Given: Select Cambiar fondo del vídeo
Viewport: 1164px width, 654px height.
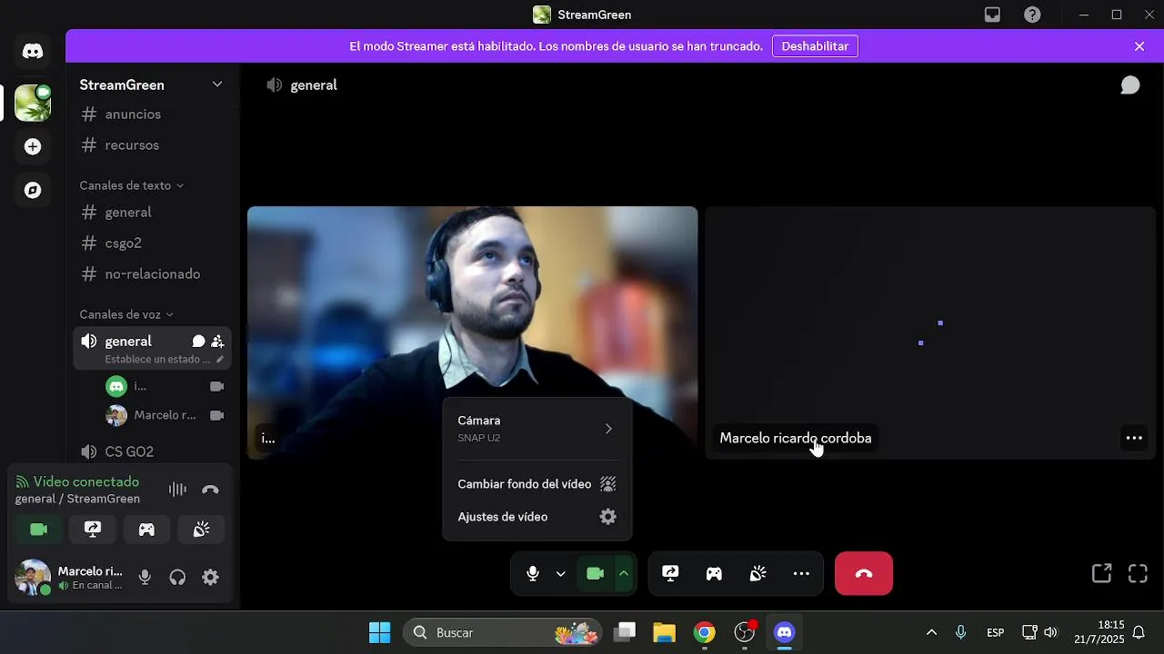Looking at the screenshot, I should click(x=537, y=484).
